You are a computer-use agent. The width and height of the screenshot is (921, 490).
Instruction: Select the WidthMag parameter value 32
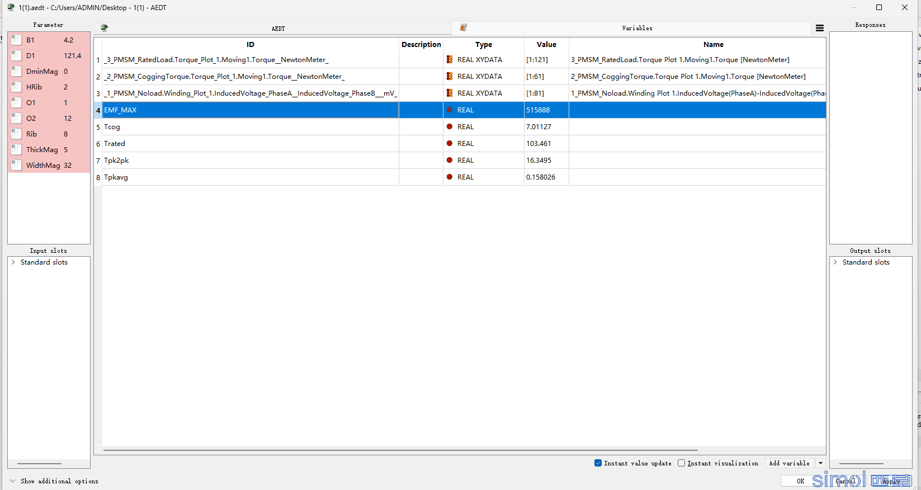[x=68, y=165]
